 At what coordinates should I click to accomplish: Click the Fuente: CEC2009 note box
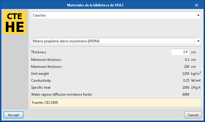116,102
